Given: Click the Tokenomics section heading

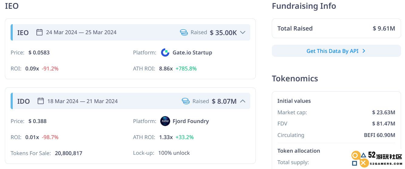Looking at the screenshot, I should click(295, 79).
